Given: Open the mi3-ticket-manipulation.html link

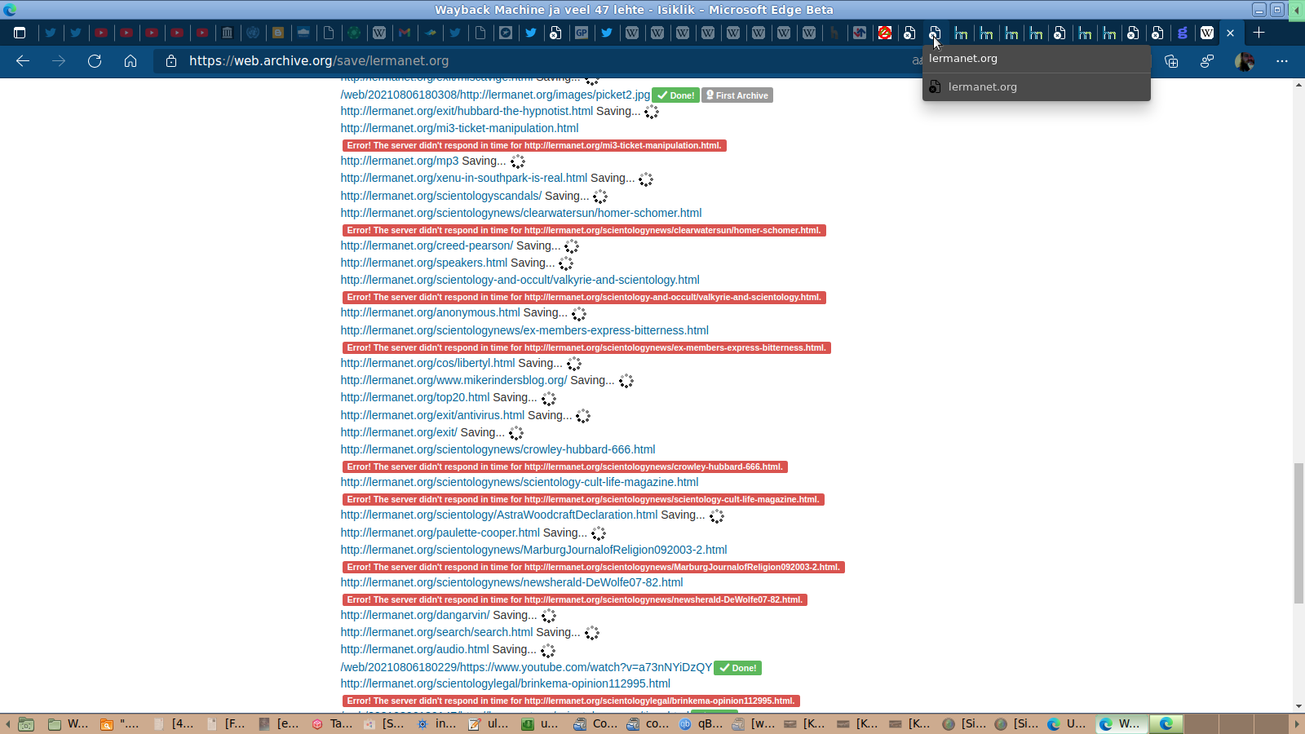Looking at the screenshot, I should pos(459,128).
